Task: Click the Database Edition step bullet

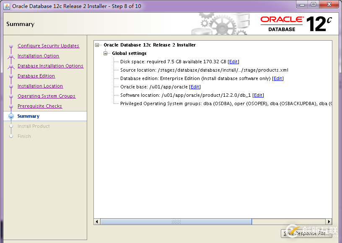Action: coord(11,76)
